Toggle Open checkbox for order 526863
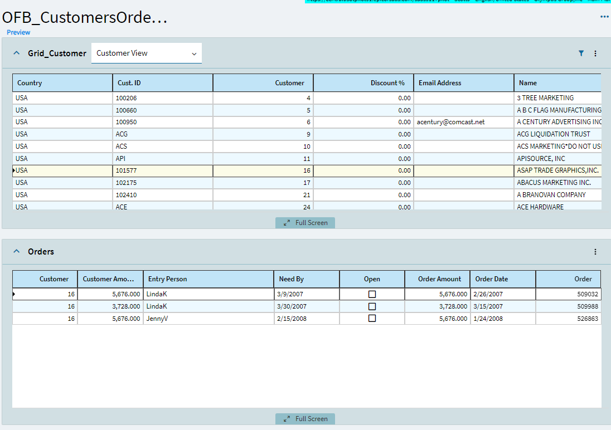The image size is (611, 430). (x=372, y=318)
